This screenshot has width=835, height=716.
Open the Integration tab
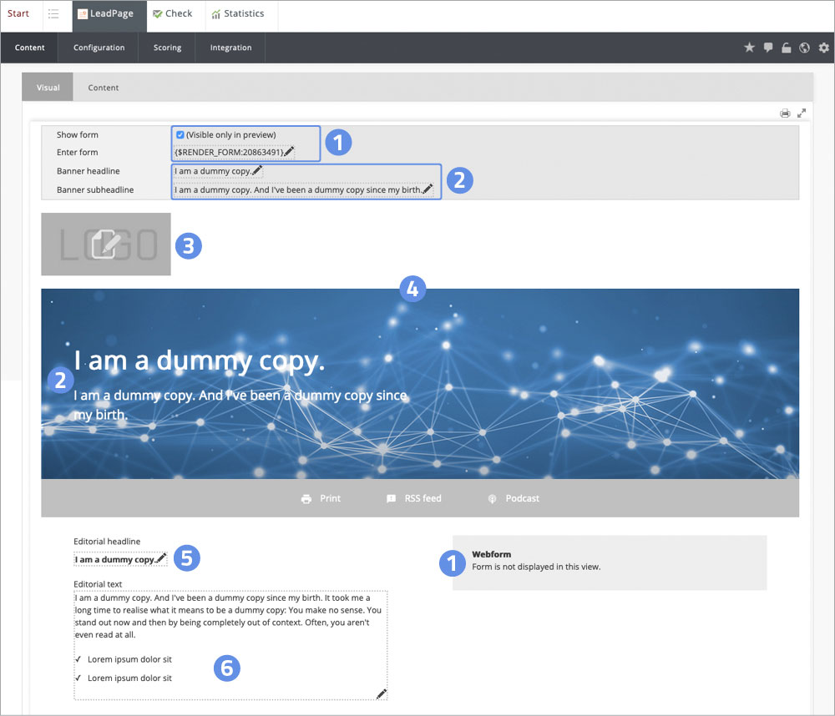point(230,48)
